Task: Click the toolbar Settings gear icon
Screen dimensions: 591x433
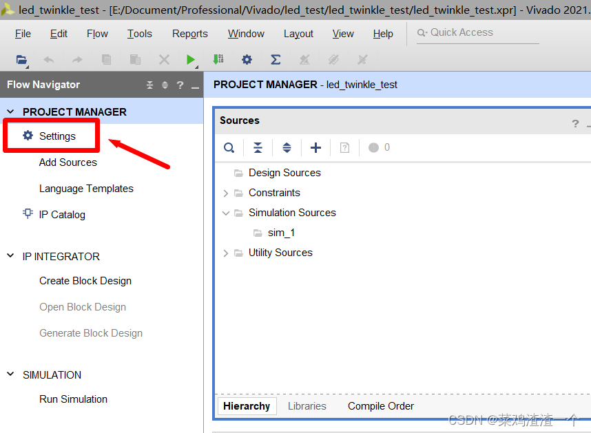Action: pos(247,59)
